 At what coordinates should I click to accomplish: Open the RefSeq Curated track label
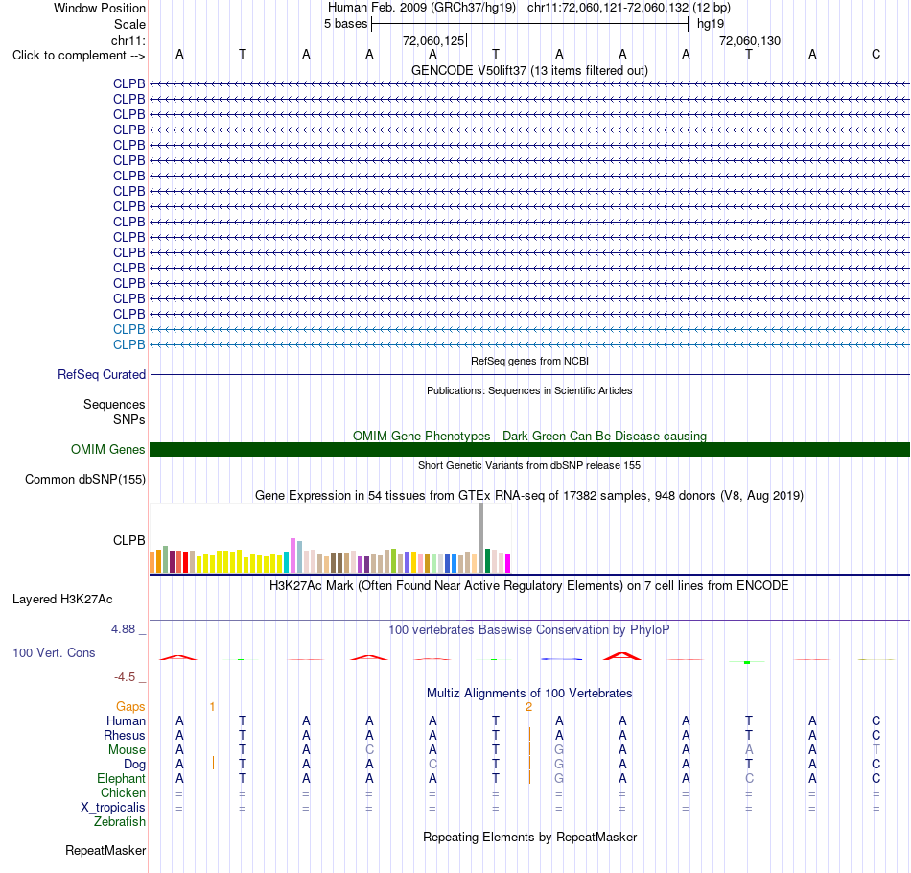(101, 375)
